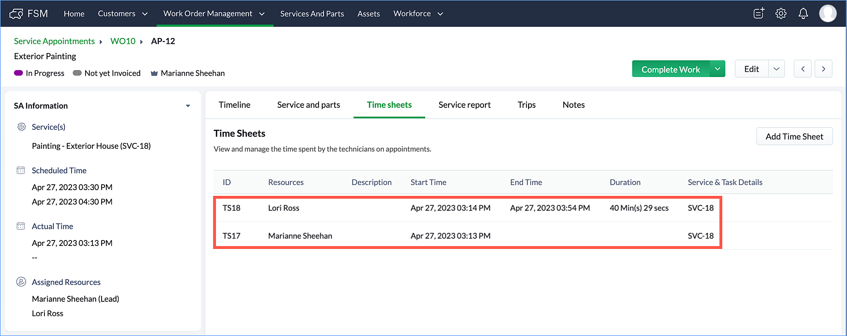The width and height of the screenshot is (847, 336).
Task: Open the Trips tab
Action: [x=526, y=105]
